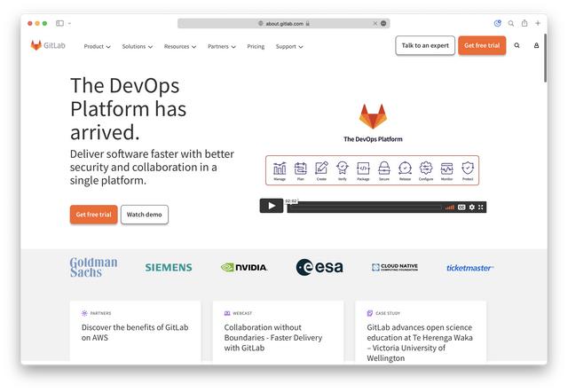Click the Watch demo button
568x392 pixels.
pyautogui.click(x=144, y=215)
